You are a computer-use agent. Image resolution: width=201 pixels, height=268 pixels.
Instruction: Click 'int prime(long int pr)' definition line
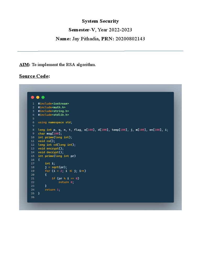pyautogui.click(x=57, y=156)
